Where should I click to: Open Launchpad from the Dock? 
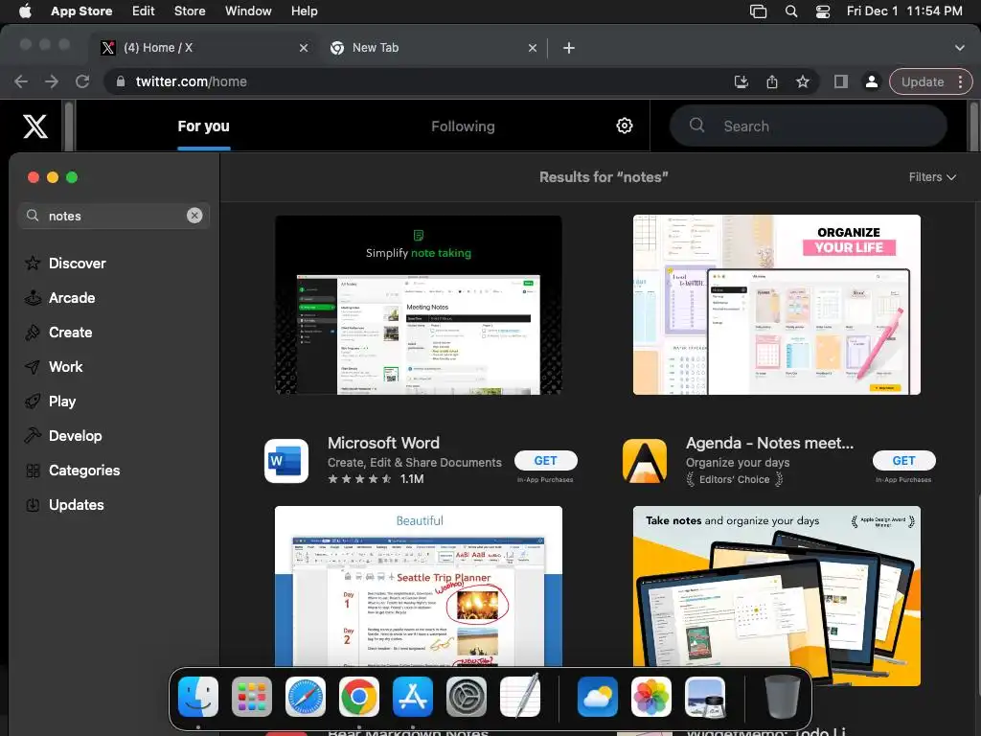click(x=252, y=697)
